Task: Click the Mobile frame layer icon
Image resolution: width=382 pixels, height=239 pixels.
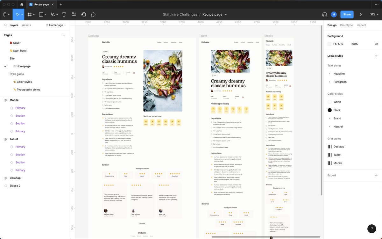Action: coord(6,100)
